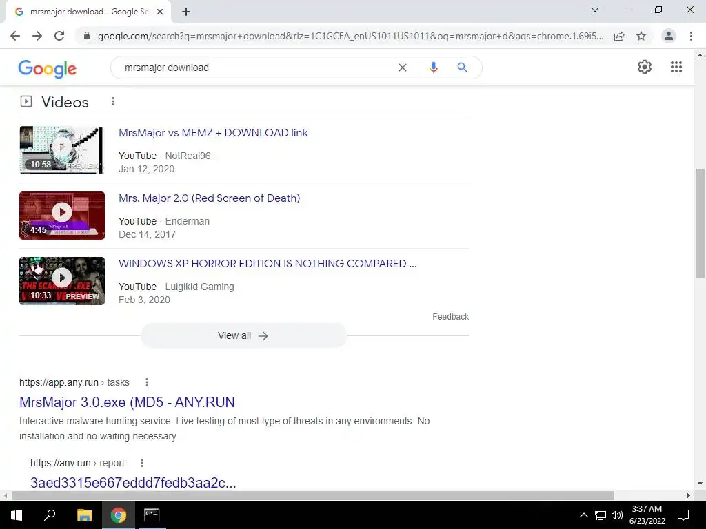This screenshot has height=529, width=706.
Task: Open MrsMajor vs MEMZ + DOWNLOAD link
Action: [213, 133]
